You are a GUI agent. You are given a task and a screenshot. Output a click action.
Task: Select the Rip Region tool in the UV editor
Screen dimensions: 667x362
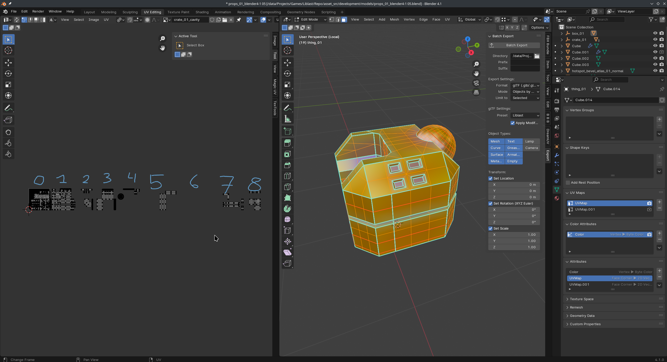(8, 120)
